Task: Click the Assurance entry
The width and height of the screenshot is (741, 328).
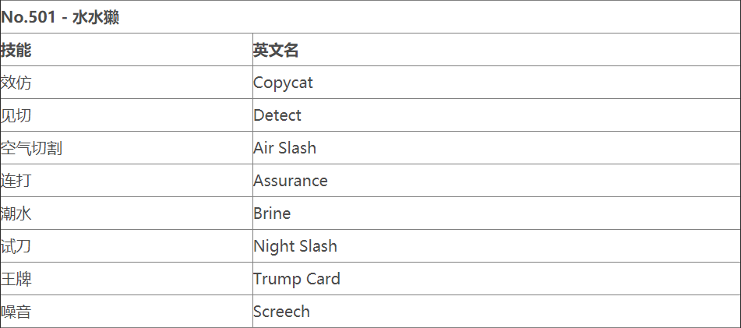Action: click(290, 181)
